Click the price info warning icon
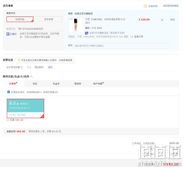 click(x=145, y=6)
